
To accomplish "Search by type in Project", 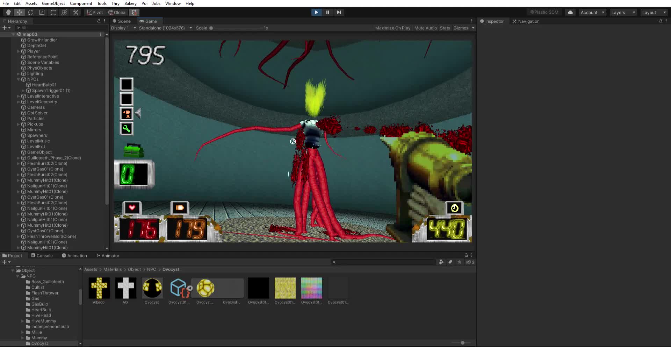I will point(441,262).
